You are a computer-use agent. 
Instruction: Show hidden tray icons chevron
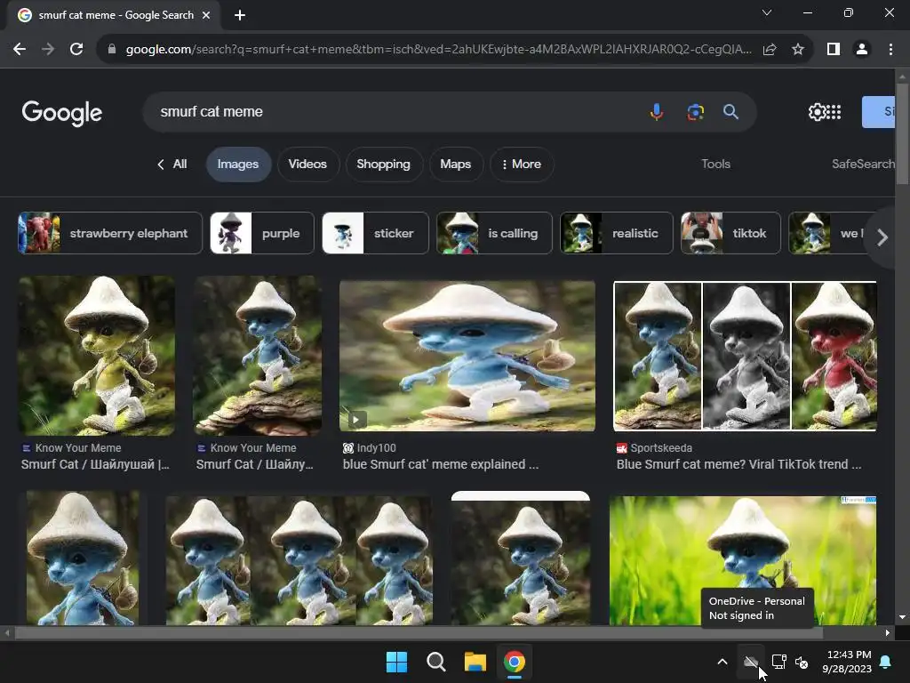(722, 662)
